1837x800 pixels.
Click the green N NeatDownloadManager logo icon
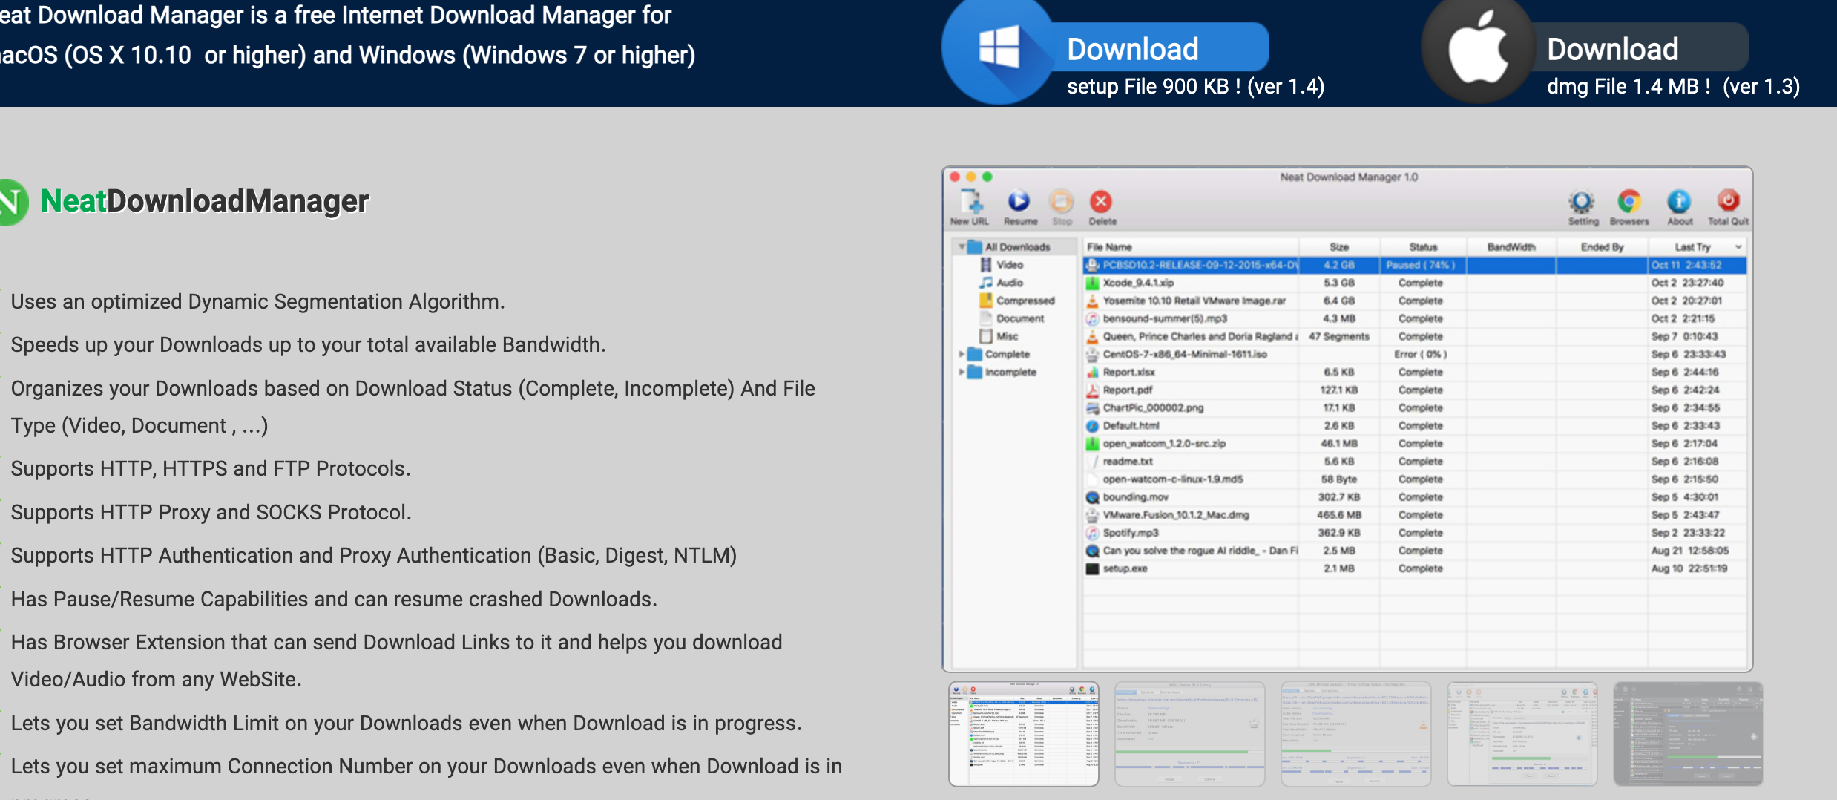(x=12, y=202)
